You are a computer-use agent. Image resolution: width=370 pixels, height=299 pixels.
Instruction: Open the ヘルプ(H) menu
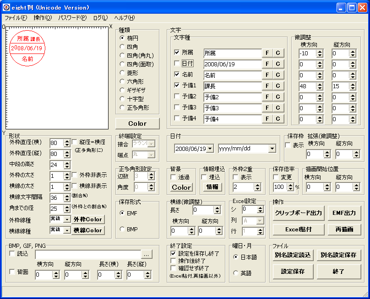[125, 18]
